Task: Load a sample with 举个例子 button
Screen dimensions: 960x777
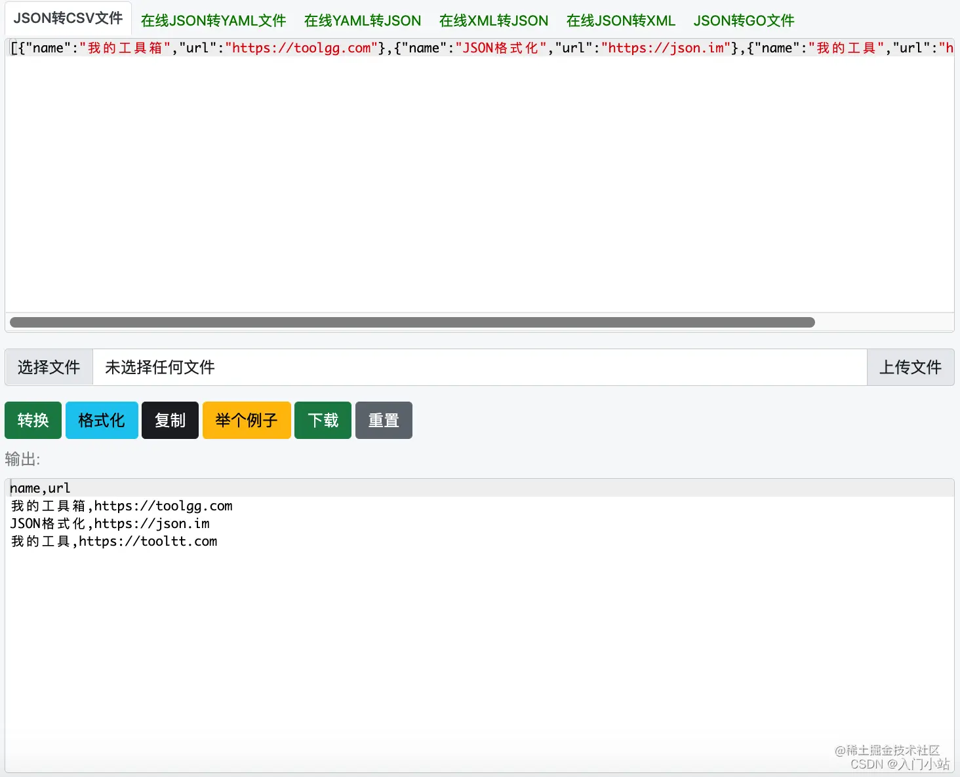Action: point(247,420)
